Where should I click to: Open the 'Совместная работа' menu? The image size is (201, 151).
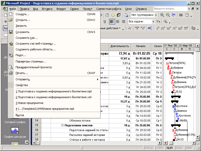(109, 9)
